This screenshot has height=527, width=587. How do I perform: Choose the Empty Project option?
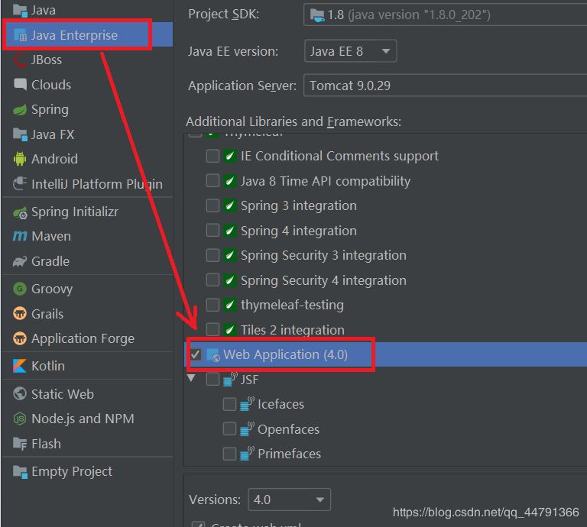click(71, 471)
